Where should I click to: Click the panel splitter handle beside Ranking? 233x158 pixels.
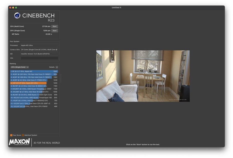(x=61, y=78)
